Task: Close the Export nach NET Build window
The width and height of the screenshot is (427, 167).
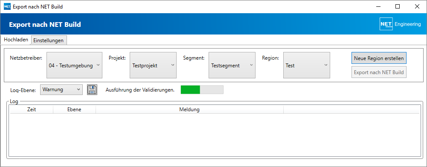Action: (417, 6)
